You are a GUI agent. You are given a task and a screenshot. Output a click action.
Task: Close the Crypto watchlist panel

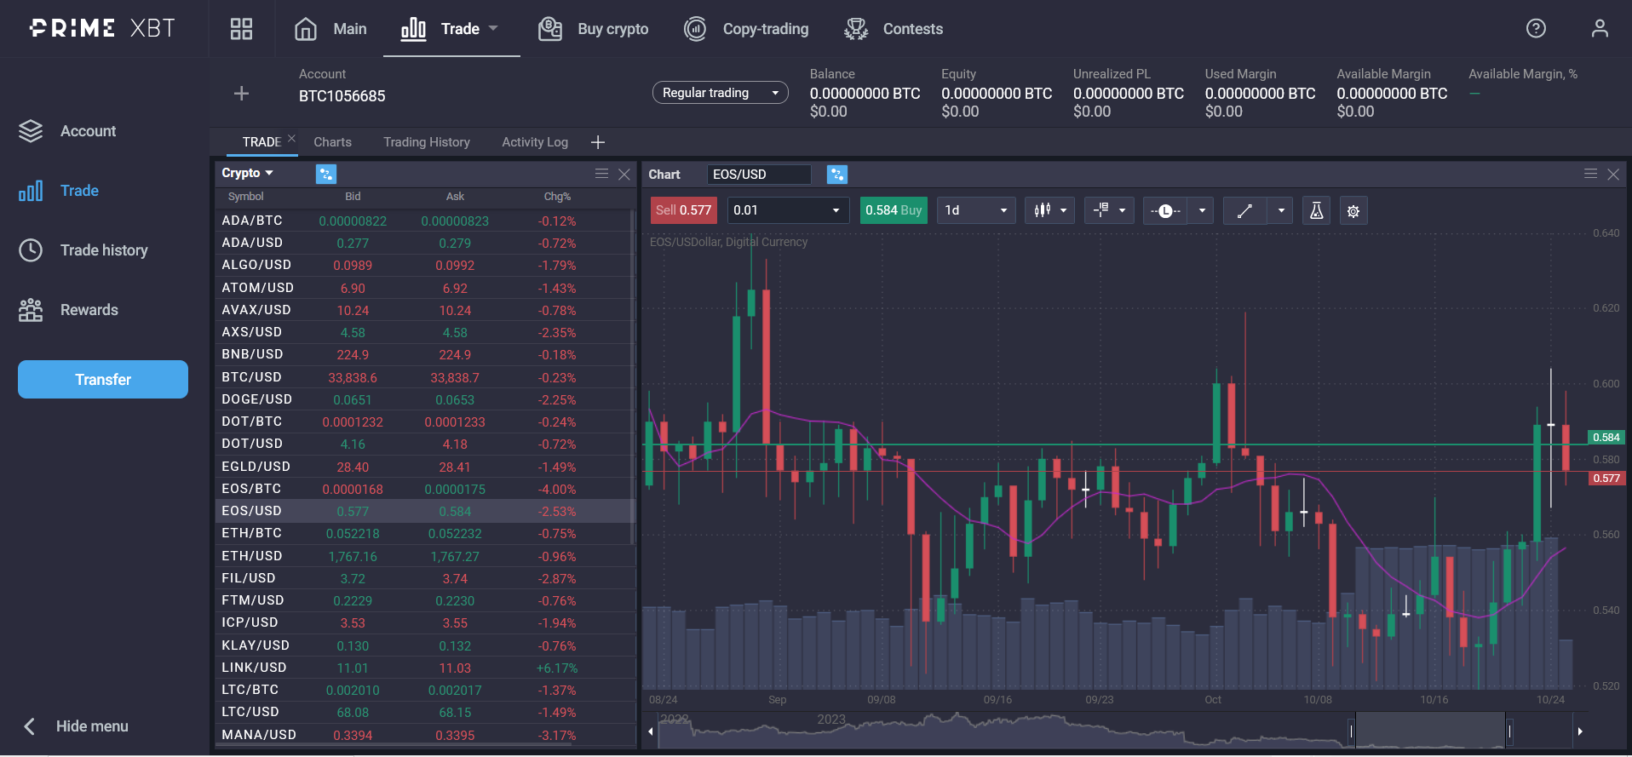point(624,174)
